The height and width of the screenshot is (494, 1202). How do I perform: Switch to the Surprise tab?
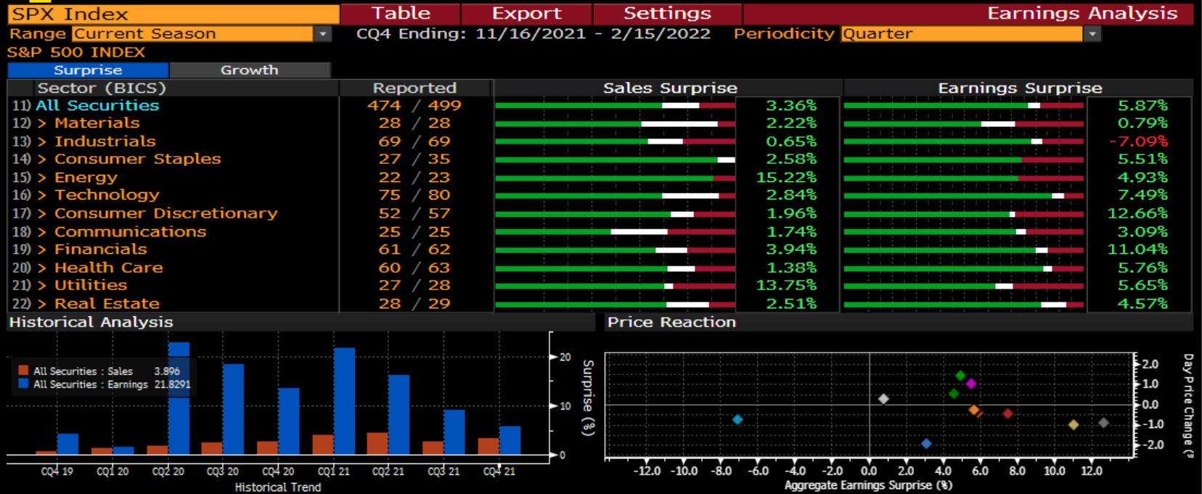coord(88,70)
